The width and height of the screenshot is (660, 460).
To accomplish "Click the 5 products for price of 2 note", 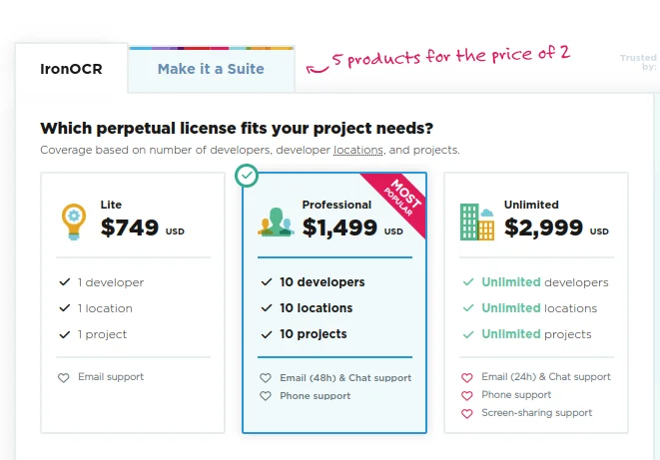I will (450, 57).
